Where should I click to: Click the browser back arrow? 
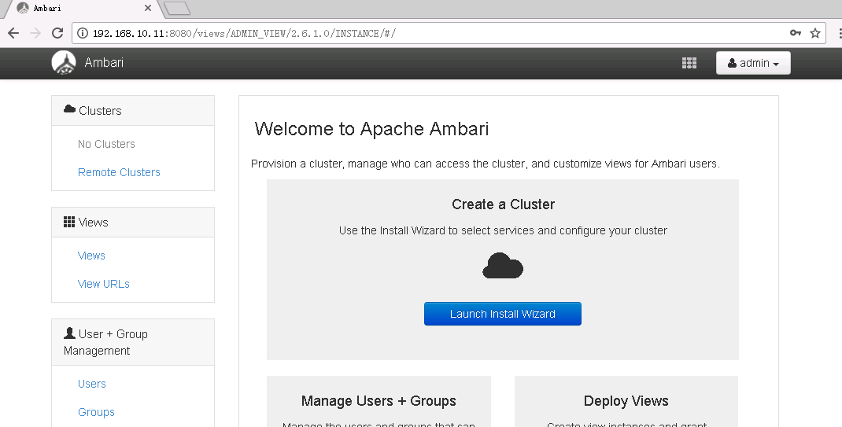pyautogui.click(x=13, y=33)
